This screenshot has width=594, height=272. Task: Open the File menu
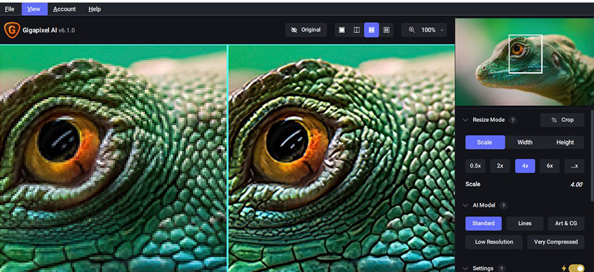pyautogui.click(x=10, y=9)
